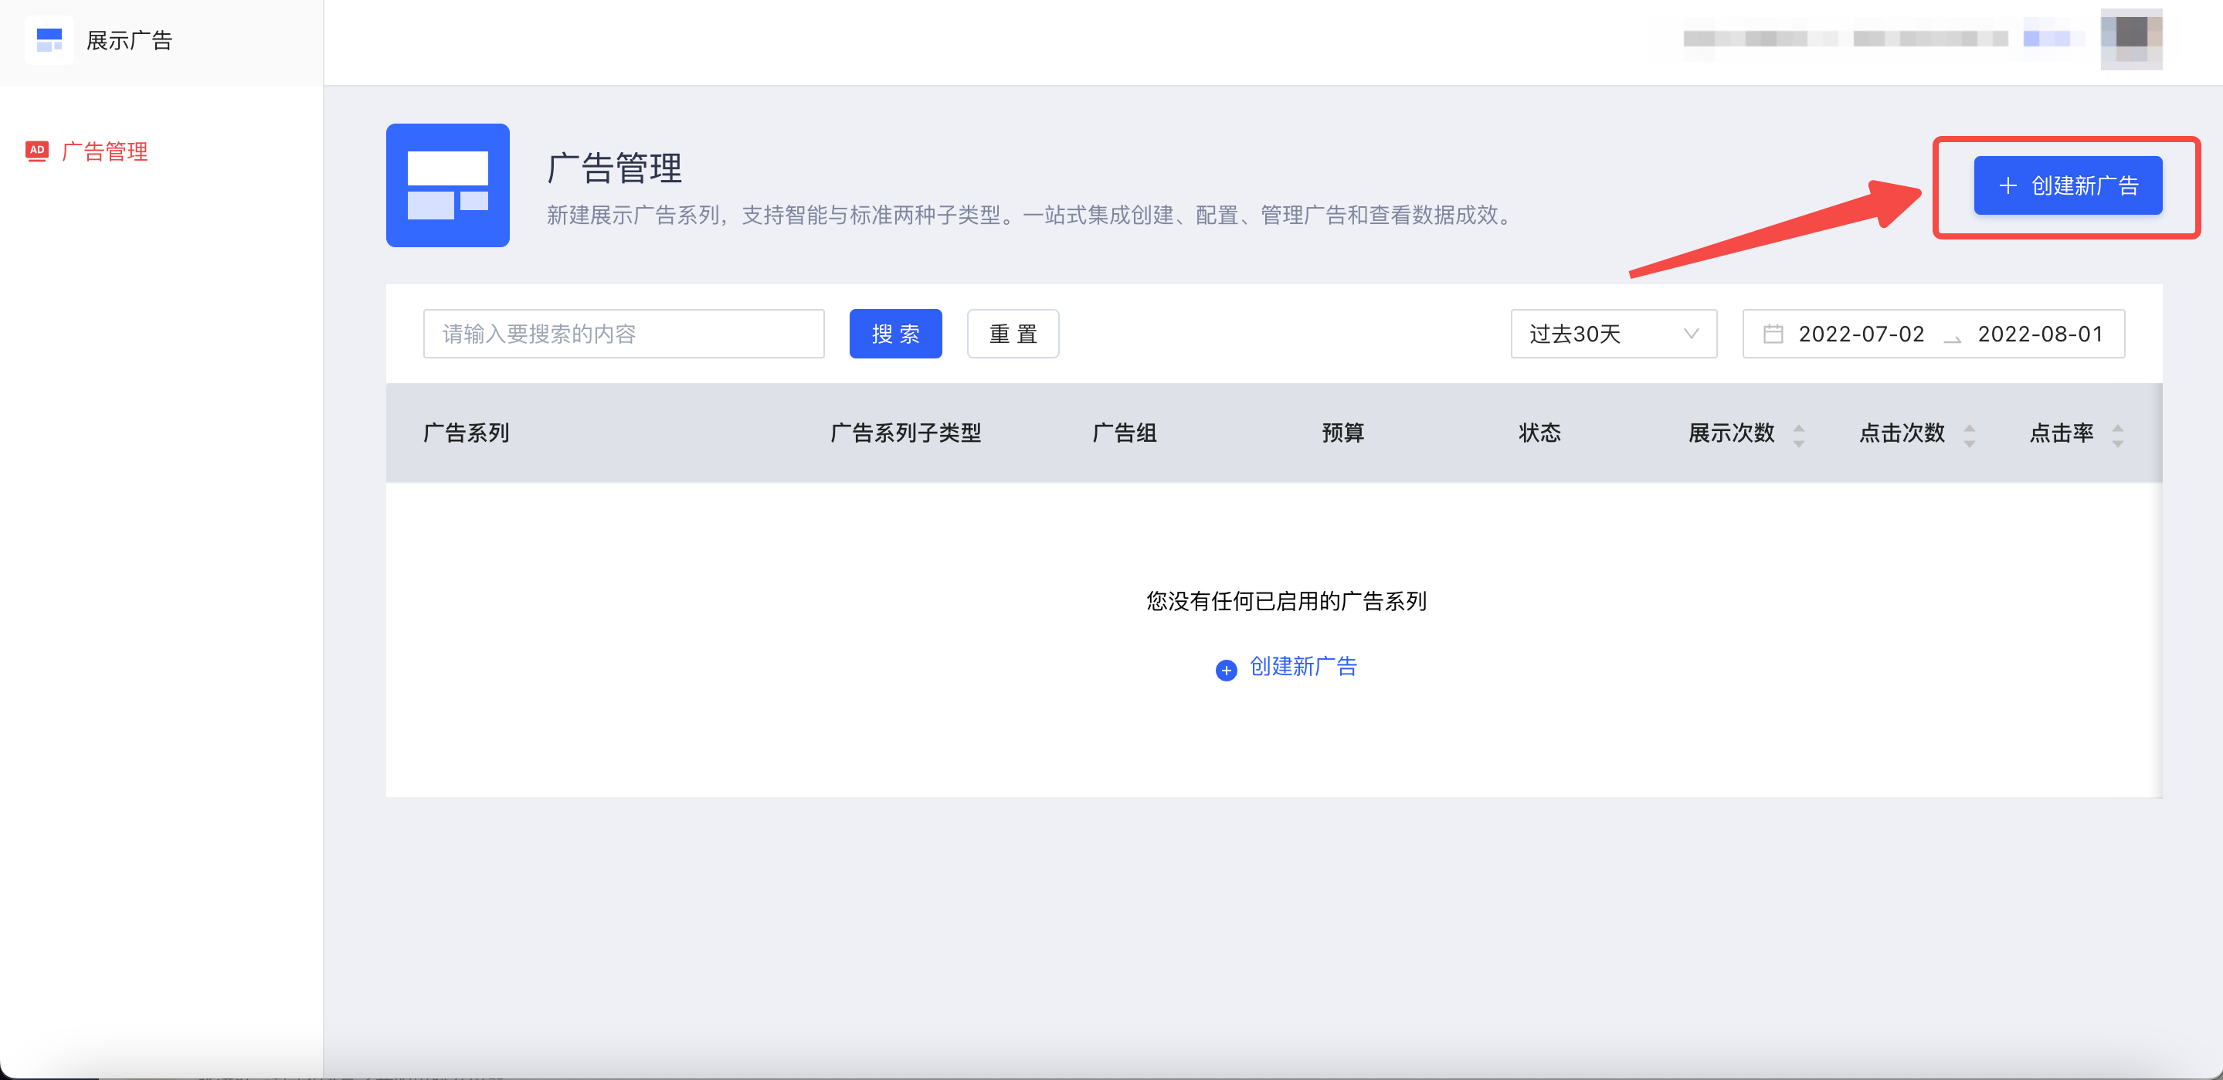Sort by 点击次数 using sort arrows

(x=1968, y=434)
